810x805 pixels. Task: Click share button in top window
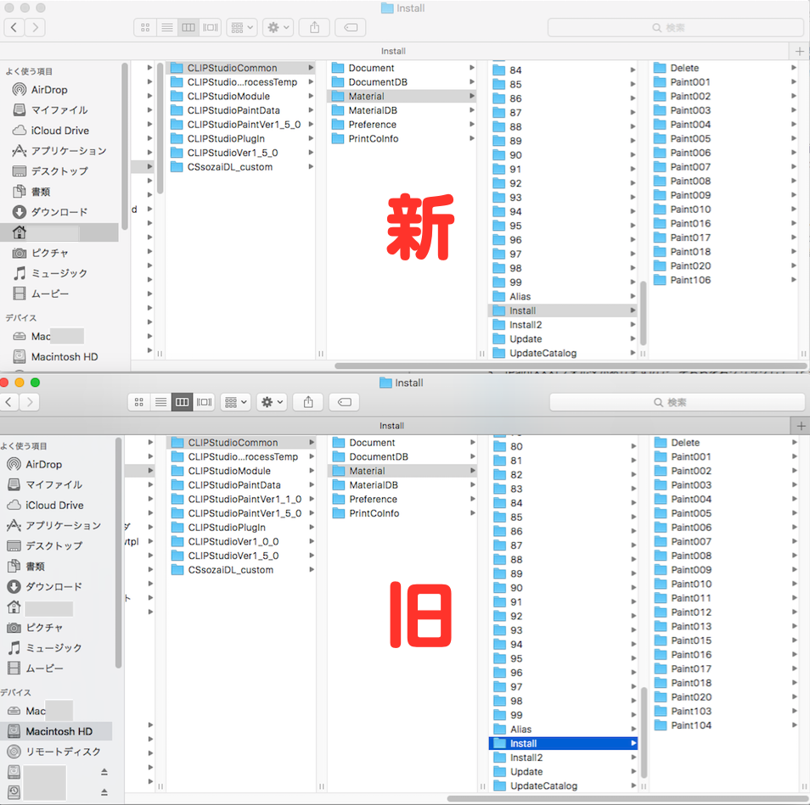pyautogui.click(x=315, y=27)
